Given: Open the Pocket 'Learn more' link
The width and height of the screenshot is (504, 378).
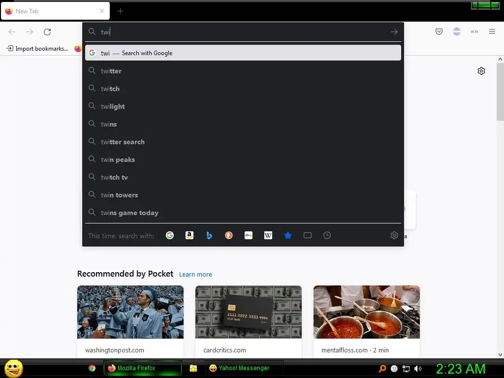Looking at the screenshot, I should (195, 274).
